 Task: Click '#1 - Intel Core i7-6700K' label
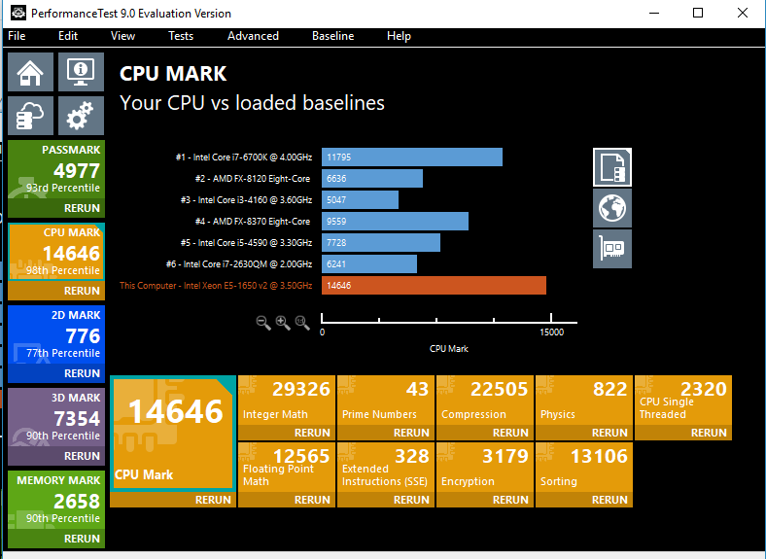click(x=244, y=157)
